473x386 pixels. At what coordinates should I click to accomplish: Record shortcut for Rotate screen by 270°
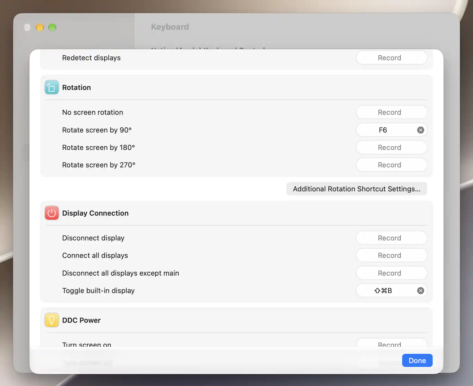tap(392, 165)
